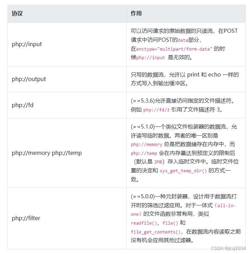Viewport: 251px width, 254px height.
Task: Click the pink php://memory inline code
Action: (147, 145)
